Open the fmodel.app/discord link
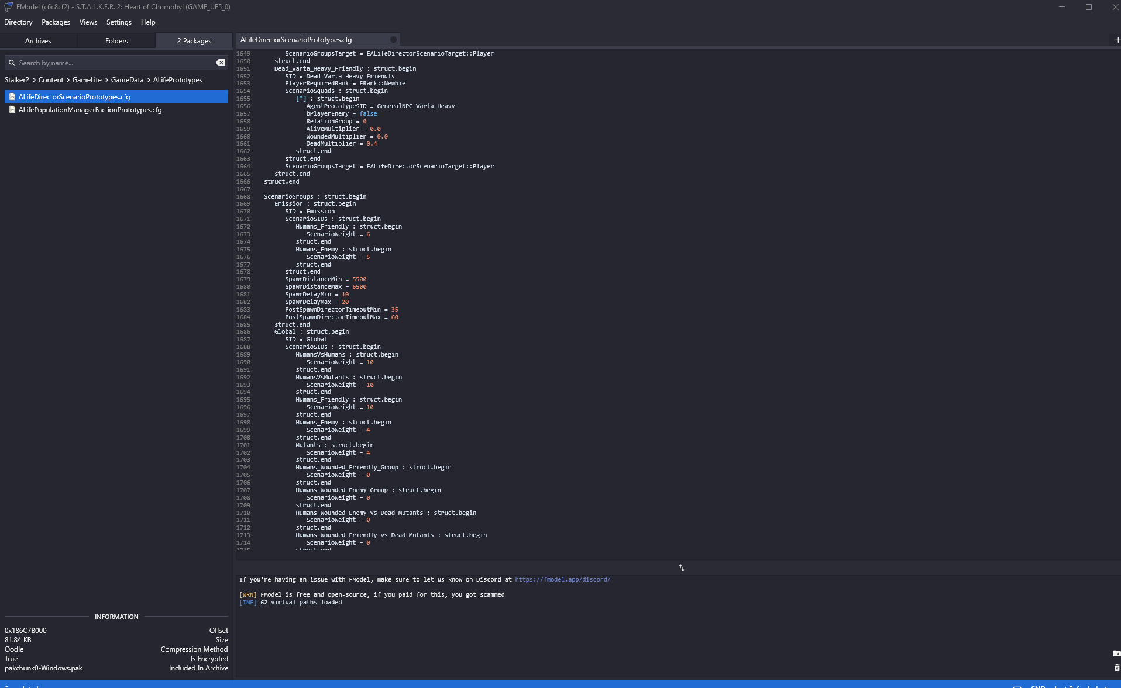1121x688 pixels. click(x=562, y=579)
